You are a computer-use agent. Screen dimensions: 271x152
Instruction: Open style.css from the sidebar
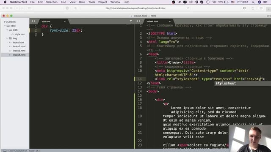(20, 34)
